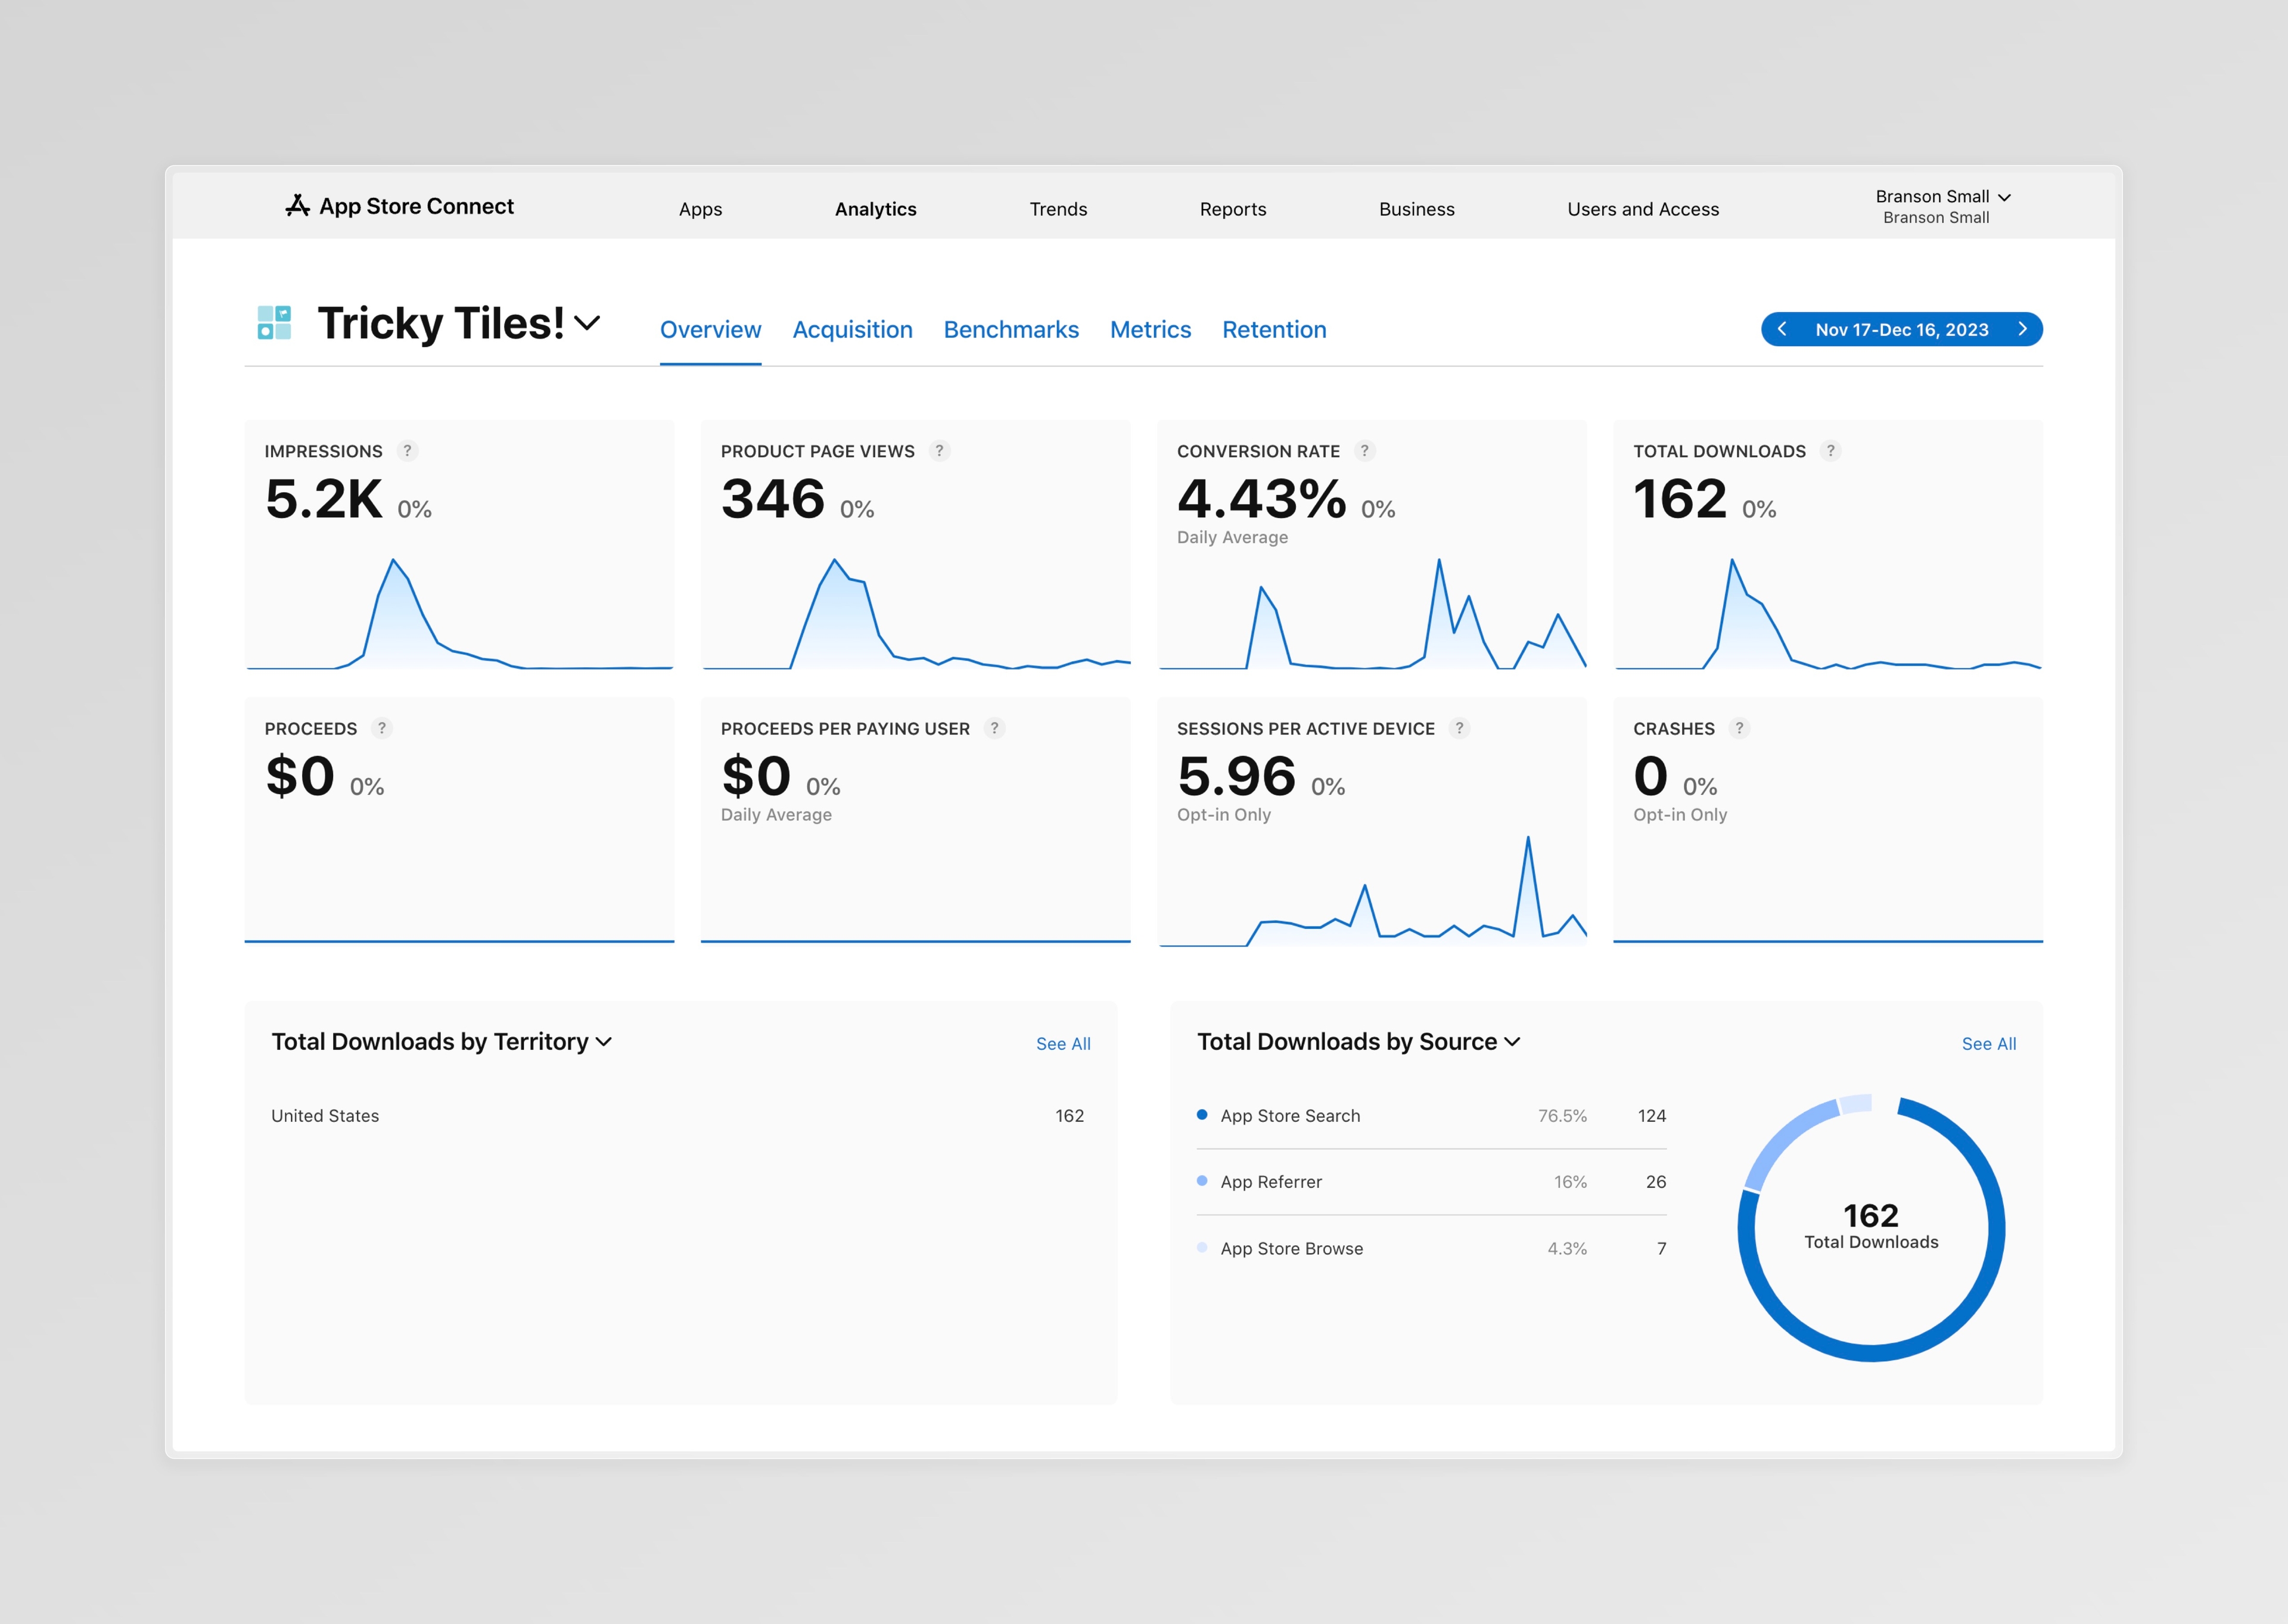2288x1624 pixels.
Task: Go to next date range arrow
Action: point(2022,329)
